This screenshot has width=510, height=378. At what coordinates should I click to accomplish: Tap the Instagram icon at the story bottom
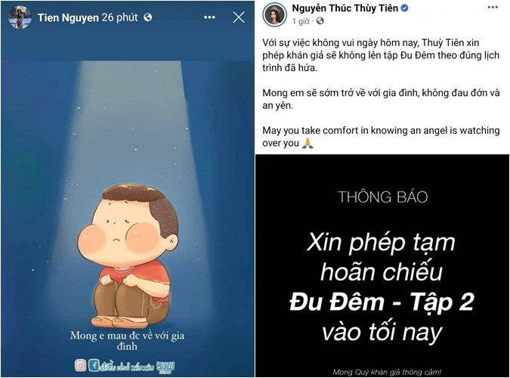(80, 365)
